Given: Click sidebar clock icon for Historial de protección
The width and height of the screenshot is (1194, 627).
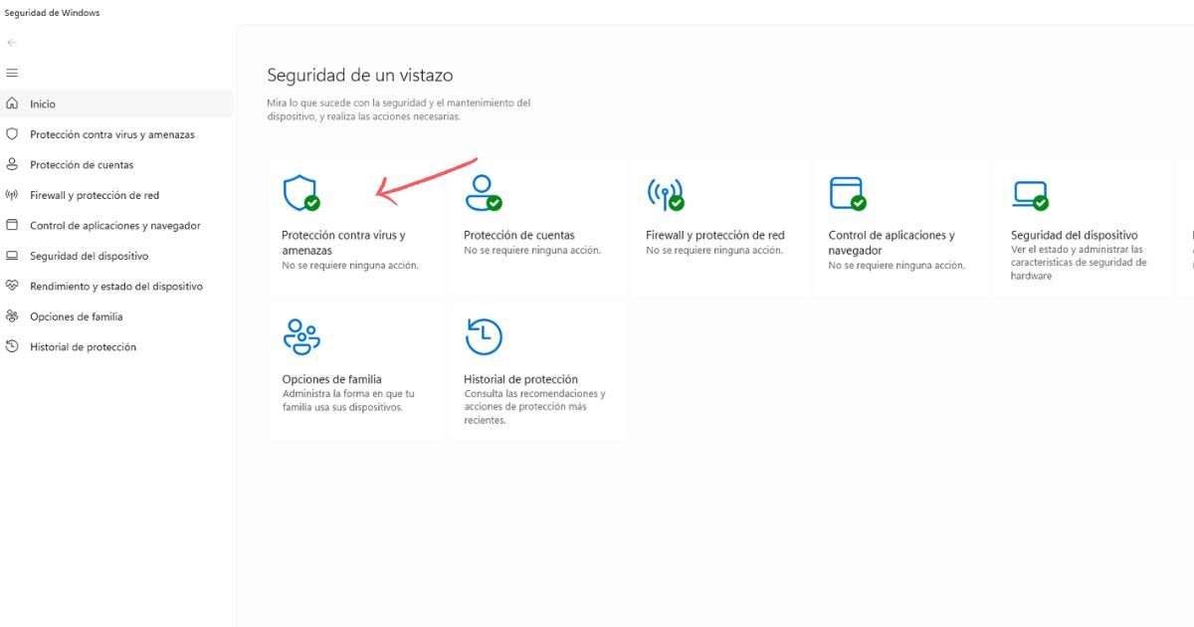Looking at the screenshot, I should point(12,346).
